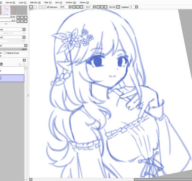Viewport: 192px width, 181px height.
Task: Open the Layer menu
Action: pyautogui.click(x=22, y=2)
